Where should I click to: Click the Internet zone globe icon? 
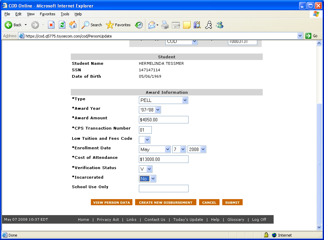(274, 235)
